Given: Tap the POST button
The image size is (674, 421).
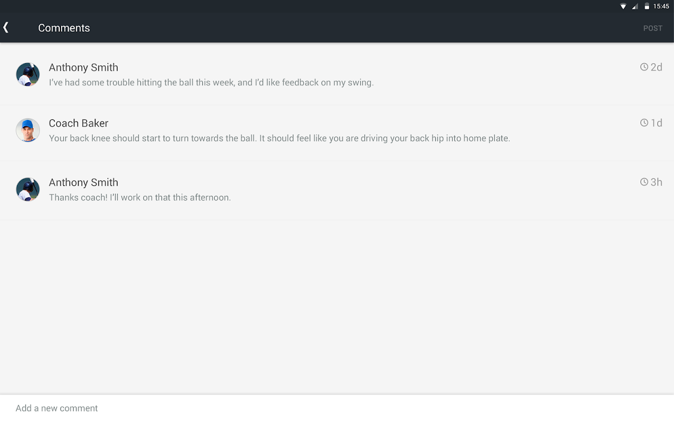Looking at the screenshot, I should [652, 28].
